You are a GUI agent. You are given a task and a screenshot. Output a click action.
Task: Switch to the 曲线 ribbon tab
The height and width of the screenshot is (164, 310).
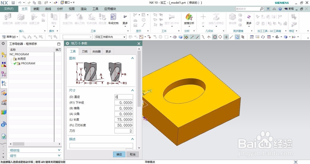48,9
